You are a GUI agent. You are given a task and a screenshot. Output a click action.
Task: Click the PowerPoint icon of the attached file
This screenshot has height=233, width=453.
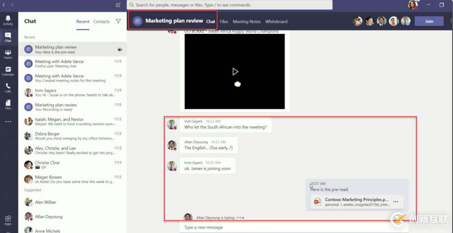[318, 201]
